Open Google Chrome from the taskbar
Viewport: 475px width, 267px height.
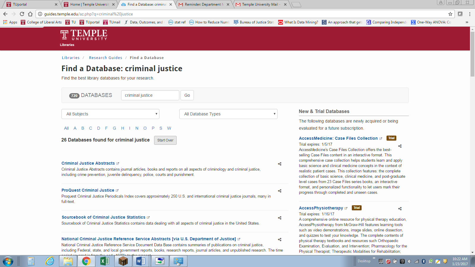(x=86, y=261)
